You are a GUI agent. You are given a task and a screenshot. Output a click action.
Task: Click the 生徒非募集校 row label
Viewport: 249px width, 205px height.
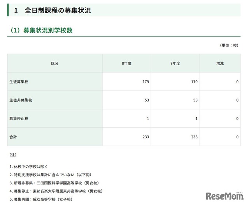tap(21, 100)
